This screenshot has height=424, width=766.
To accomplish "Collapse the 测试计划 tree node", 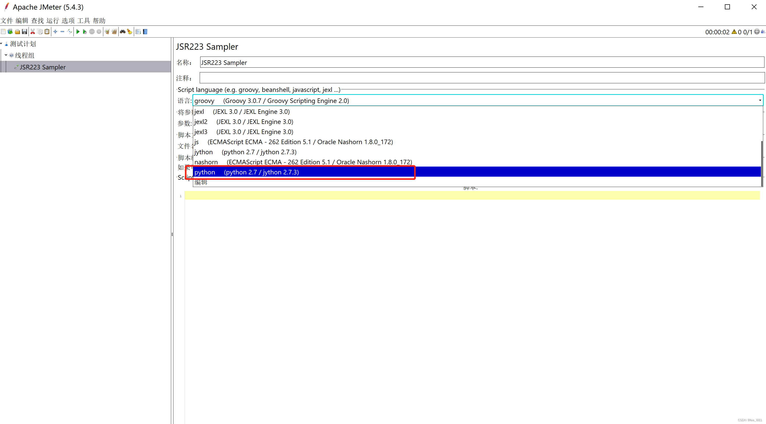I will 2,44.
